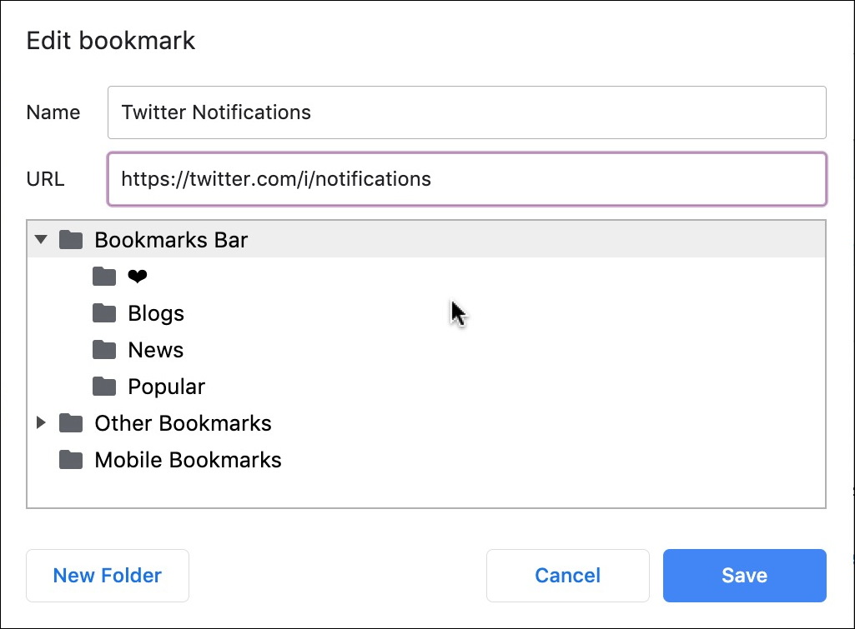Viewport: 855px width, 629px height.
Task: Collapse the Bookmarks Bar tree
Action: click(41, 240)
